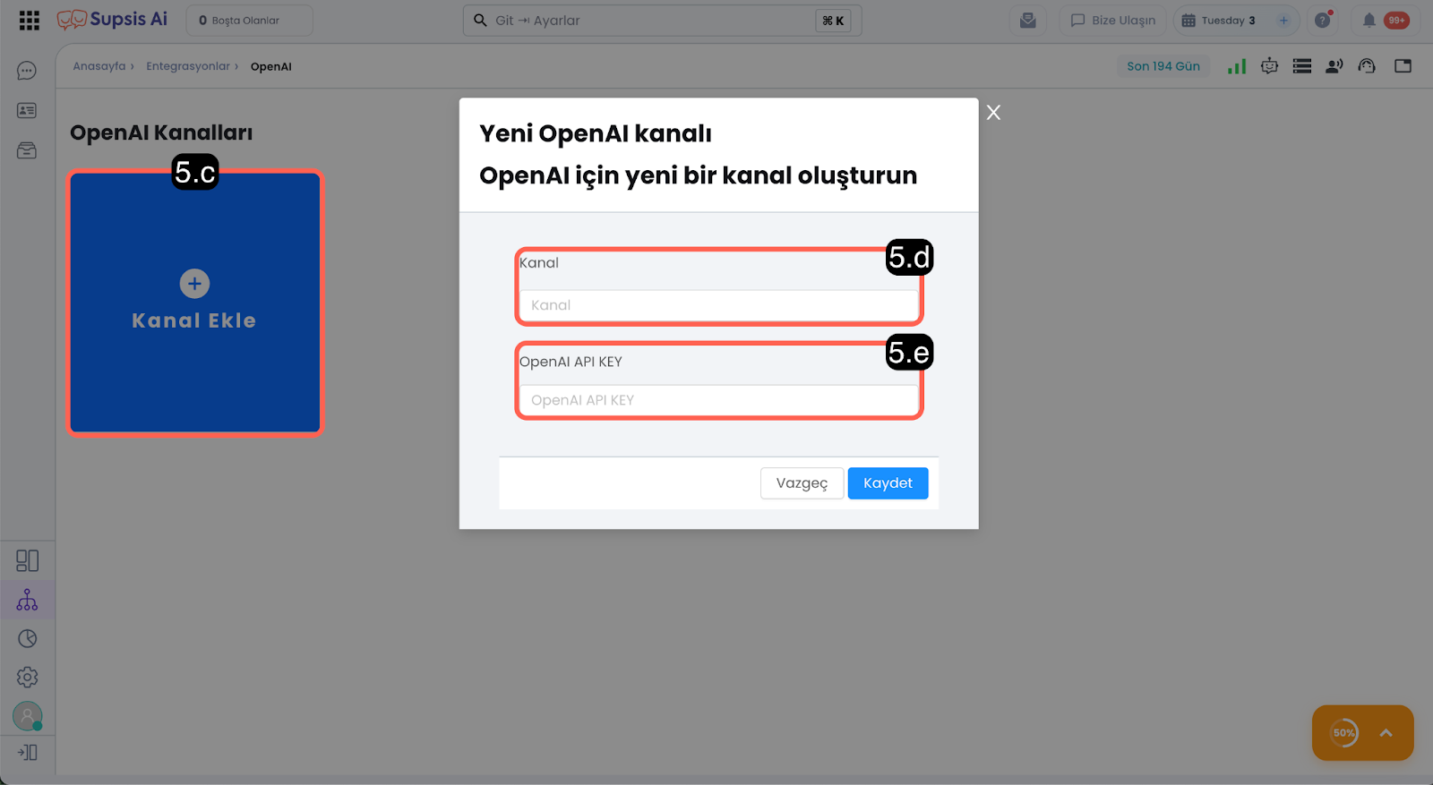Image resolution: width=1433 pixels, height=785 pixels.
Task: Go to Anasayfa breadcrumb
Action: pyautogui.click(x=99, y=66)
